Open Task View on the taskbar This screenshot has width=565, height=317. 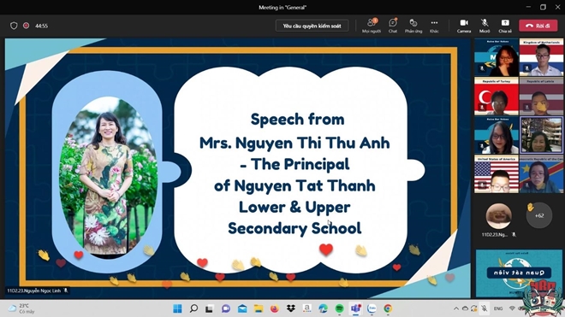click(x=210, y=308)
